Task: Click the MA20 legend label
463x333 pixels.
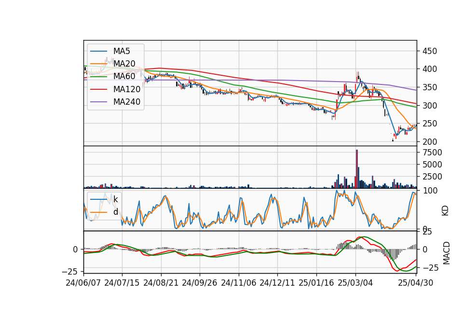Action: pyautogui.click(x=124, y=64)
